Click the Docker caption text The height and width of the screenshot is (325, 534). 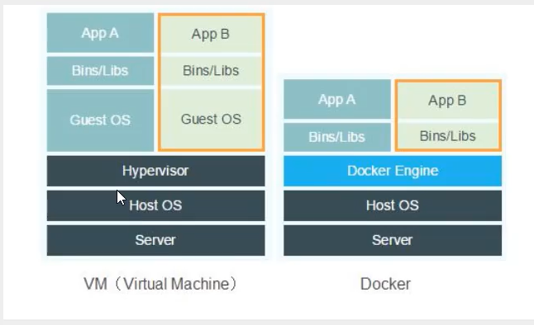[x=385, y=284]
